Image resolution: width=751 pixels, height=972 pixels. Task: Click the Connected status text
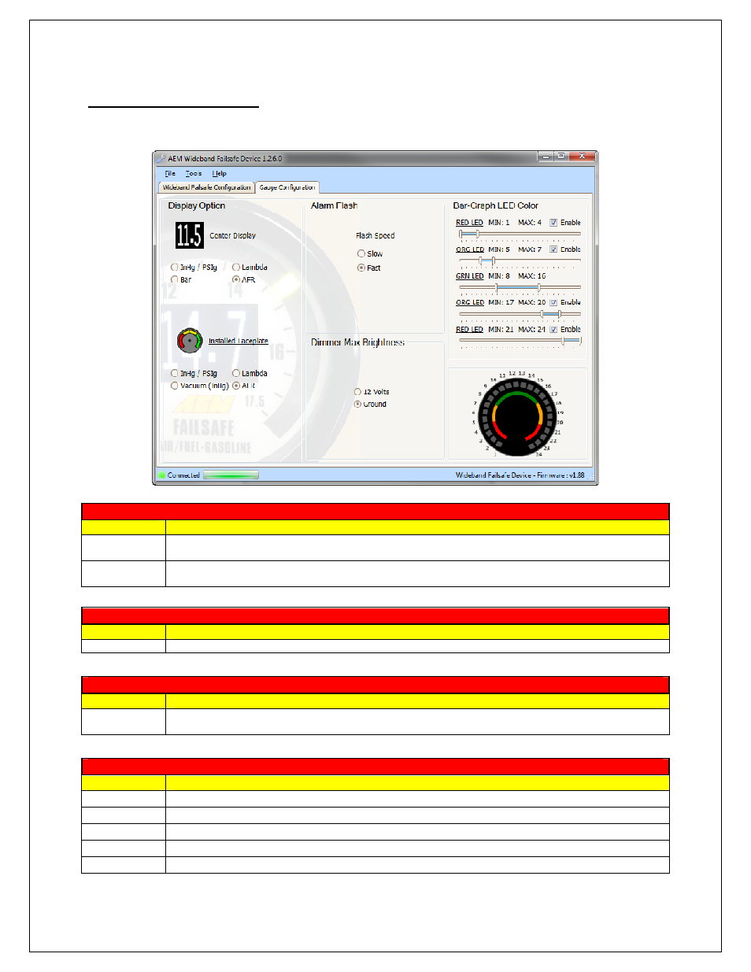(x=183, y=475)
